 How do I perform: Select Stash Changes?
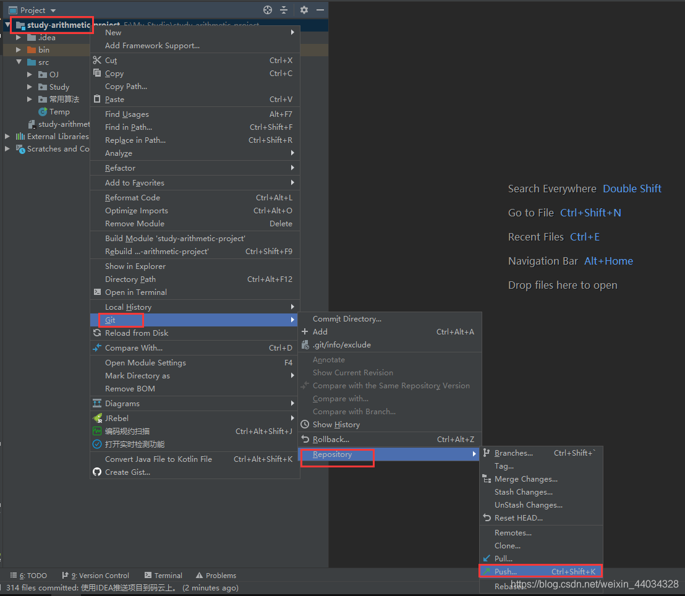pyautogui.click(x=542, y=492)
